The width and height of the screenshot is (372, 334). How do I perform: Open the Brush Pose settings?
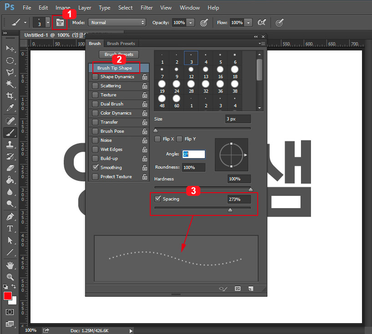point(112,131)
